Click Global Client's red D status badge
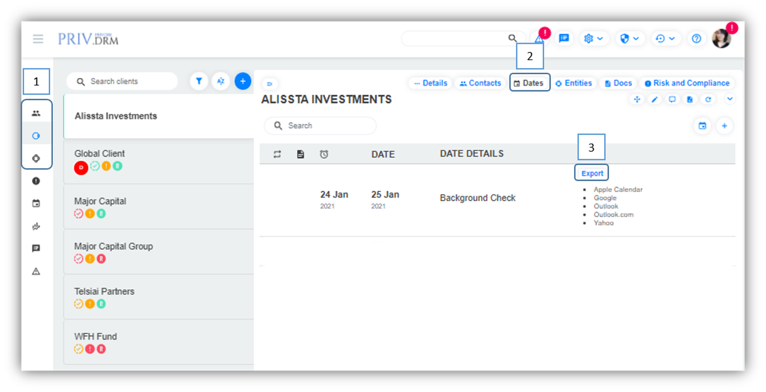Viewport: 766px width, 392px height. 81,167
